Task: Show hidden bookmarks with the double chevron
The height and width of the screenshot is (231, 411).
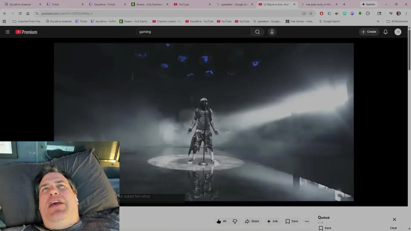Action: click(378, 21)
